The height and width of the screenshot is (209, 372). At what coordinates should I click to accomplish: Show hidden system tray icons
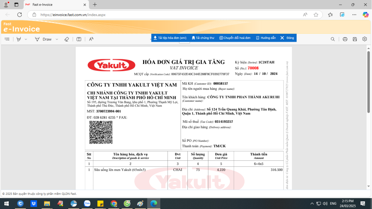tap(312, 204)
